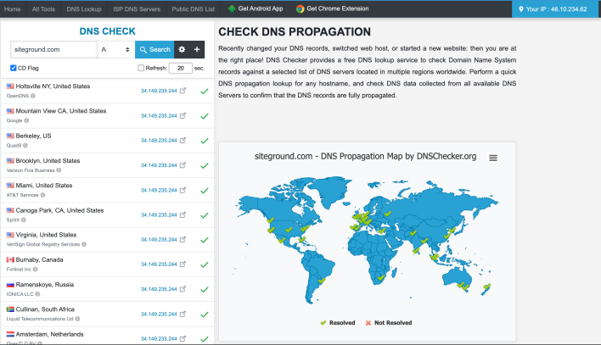
Task: Open chart hamburger menu on propagation map
Action: pos(493,158)
